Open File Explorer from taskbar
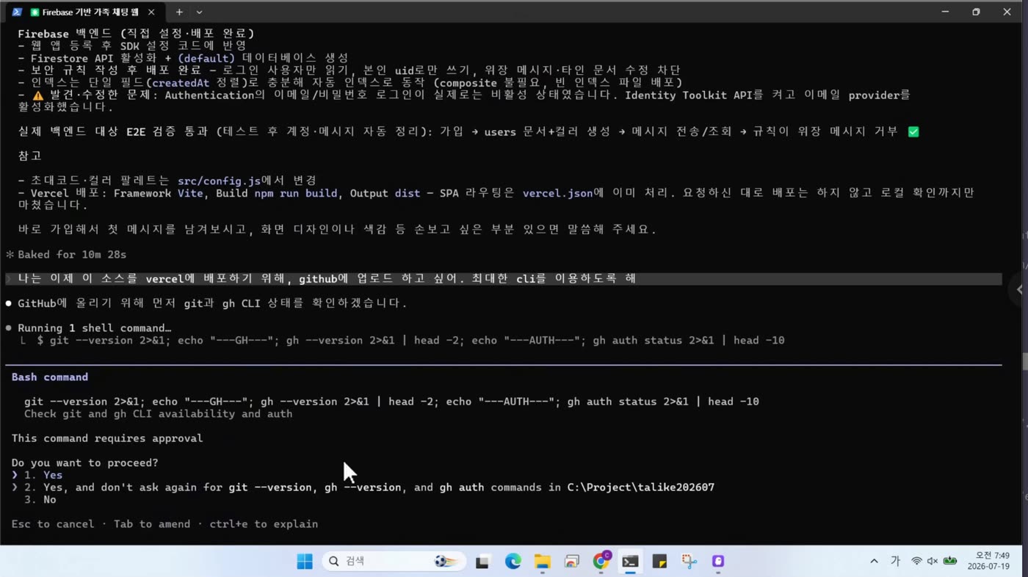 (x=542, y=562)
